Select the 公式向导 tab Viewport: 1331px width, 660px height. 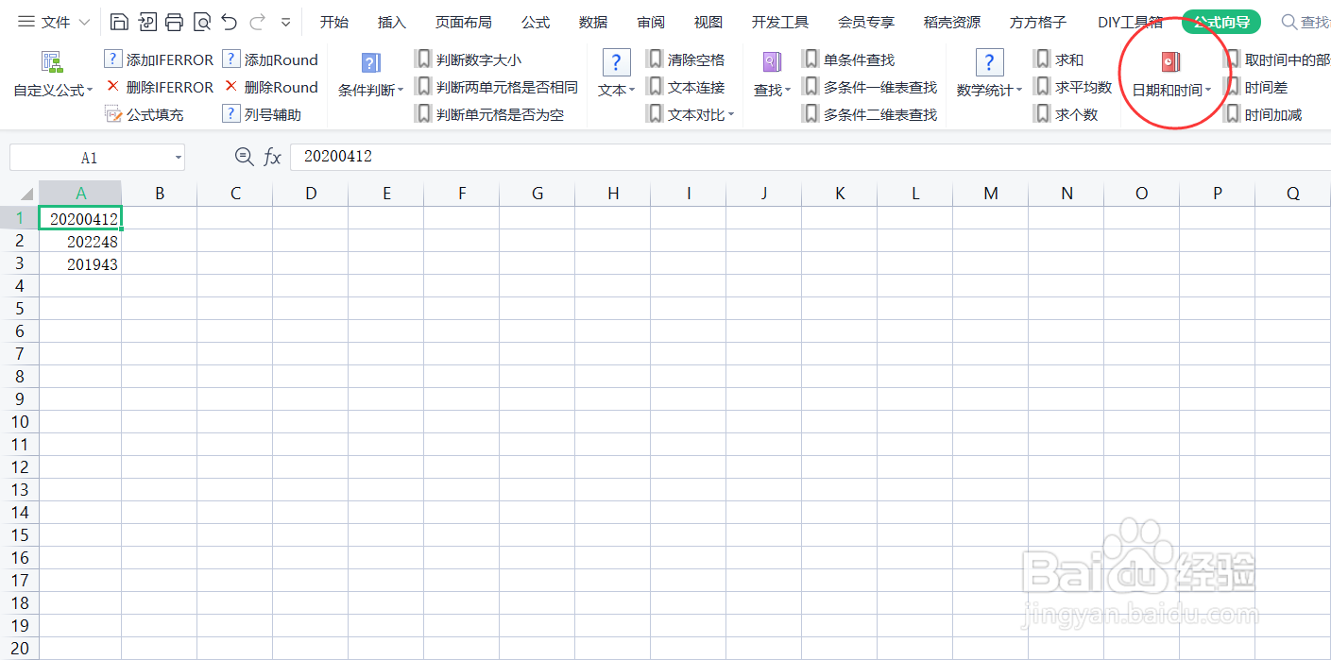1221,22
